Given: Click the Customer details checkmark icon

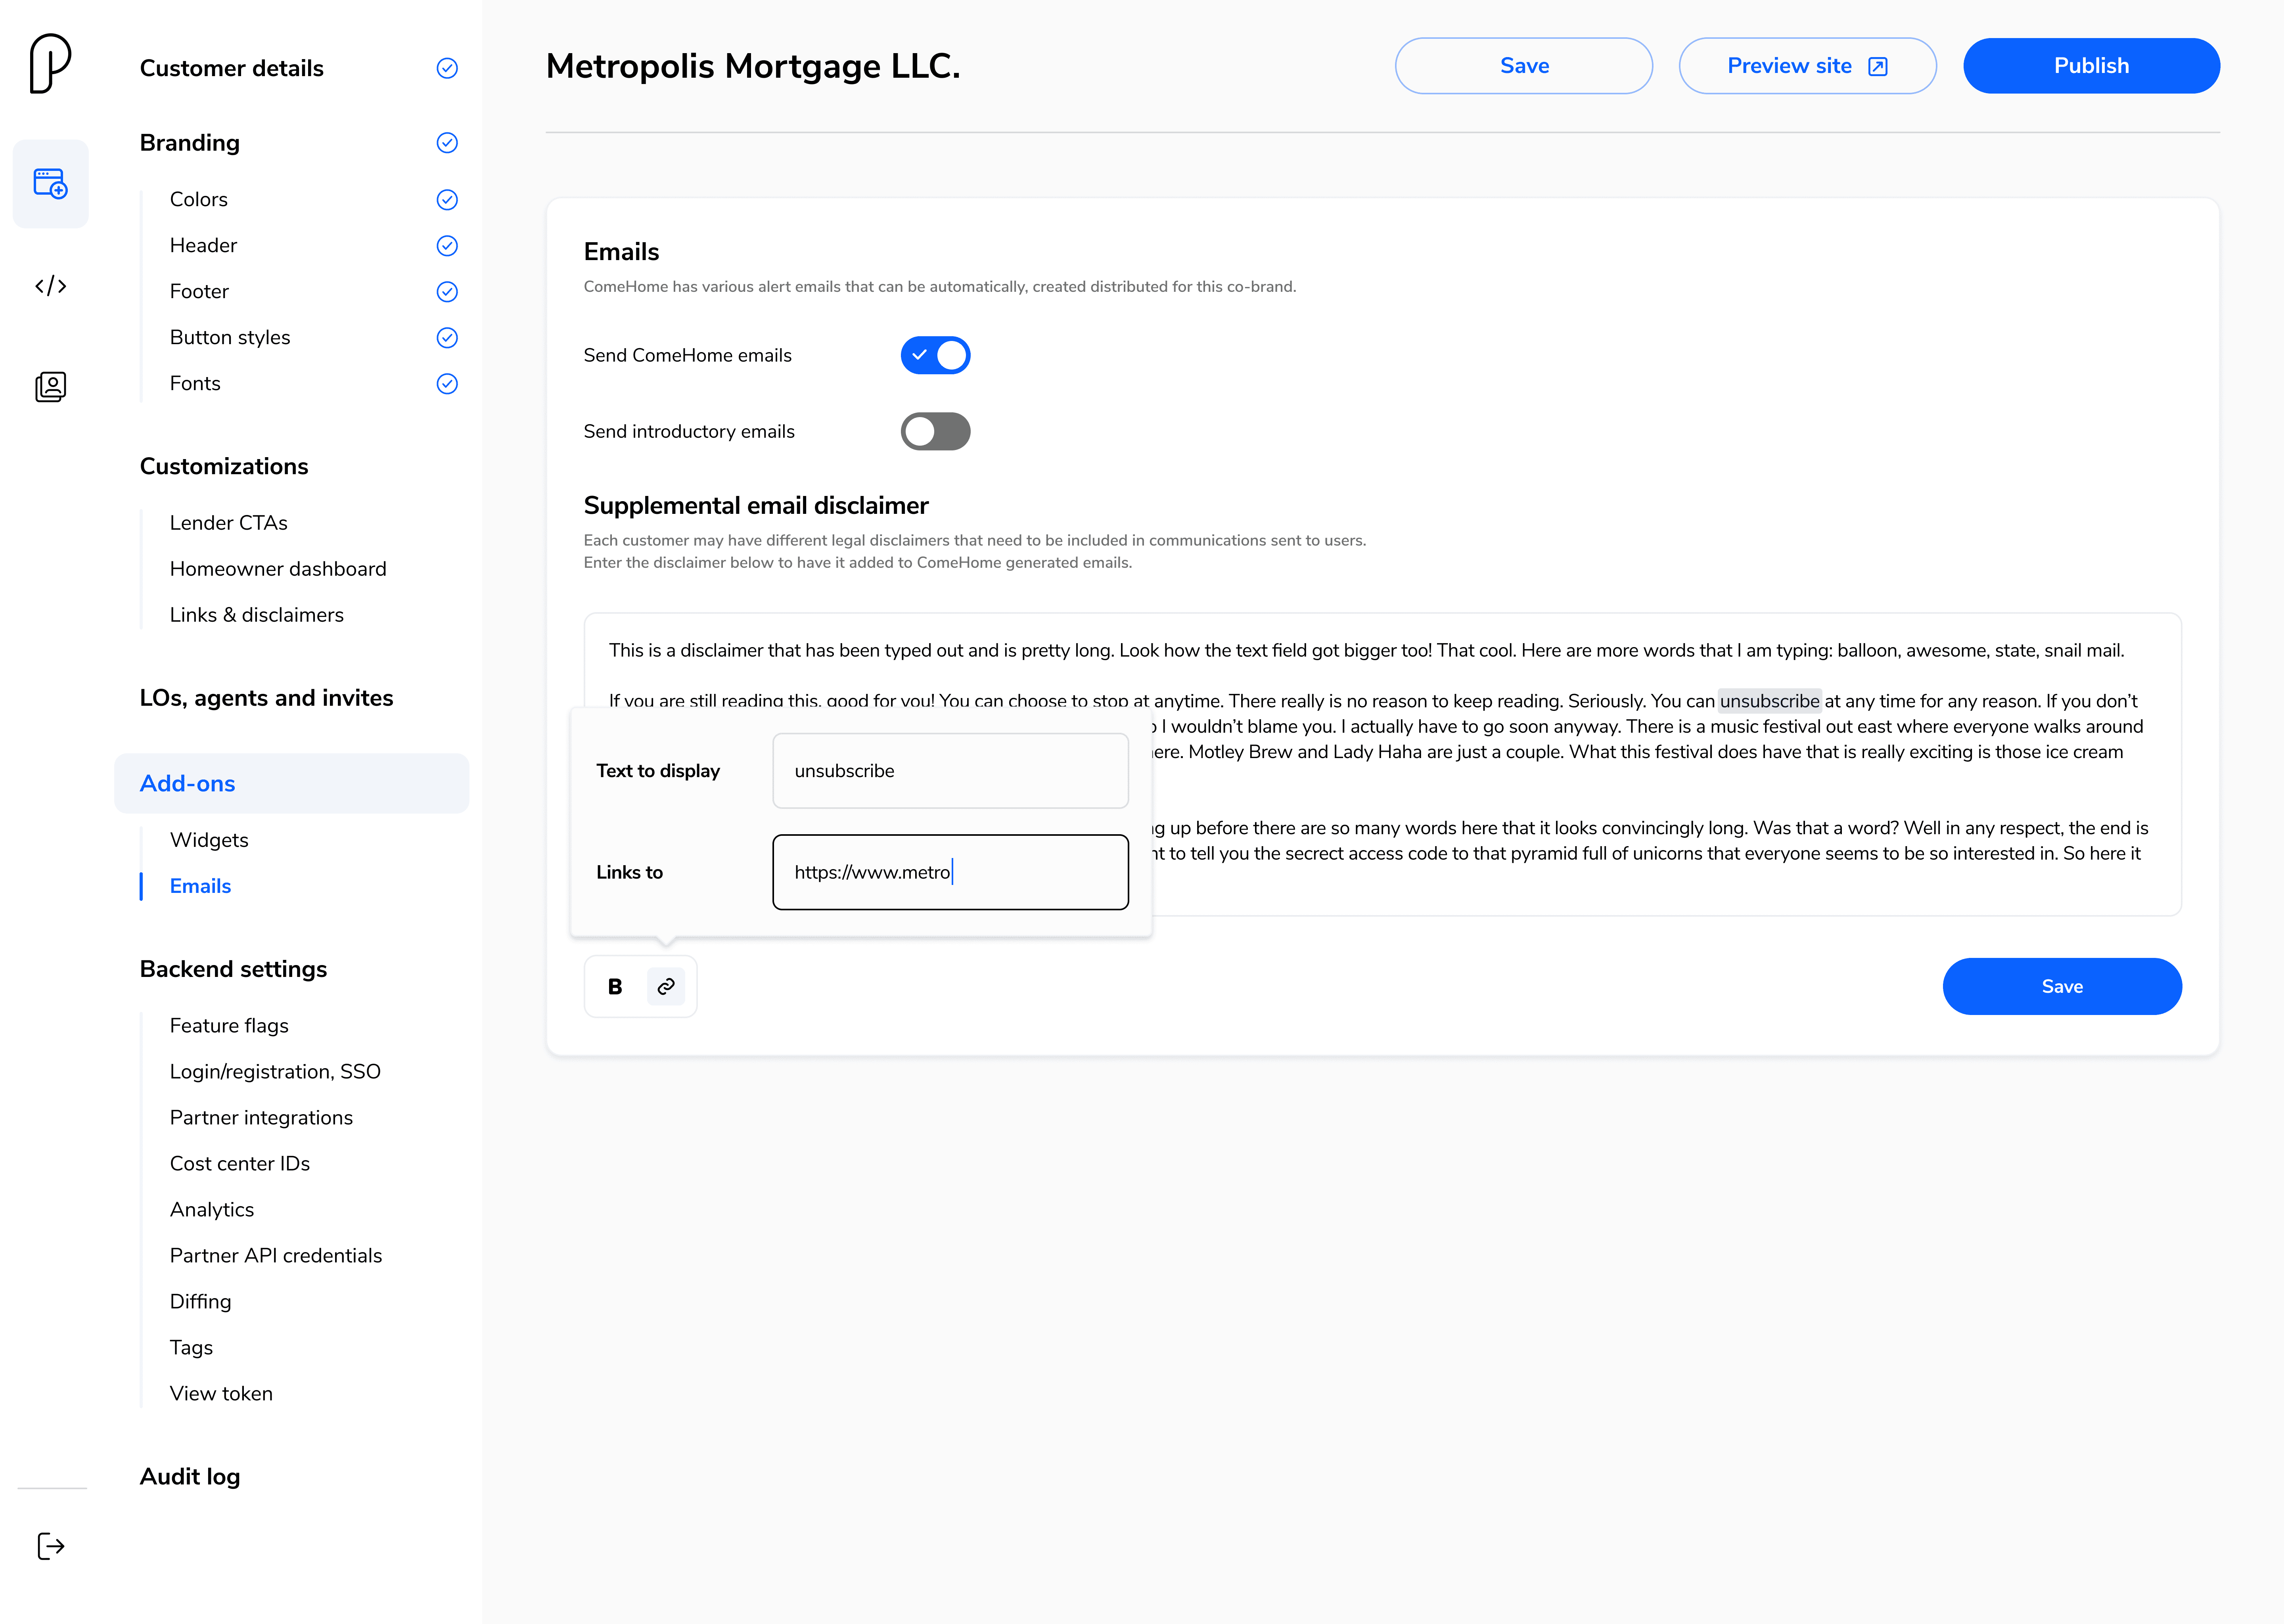Looking at the screenshot, I should tap(447, 68).
